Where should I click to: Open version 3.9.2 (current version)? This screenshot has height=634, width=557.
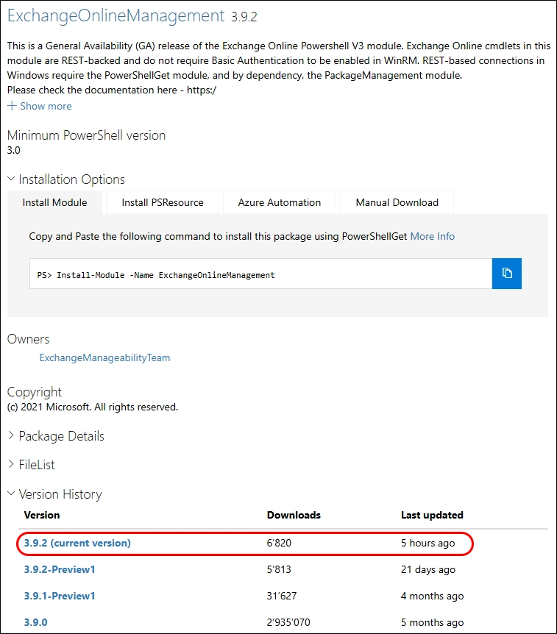point(77,543)
